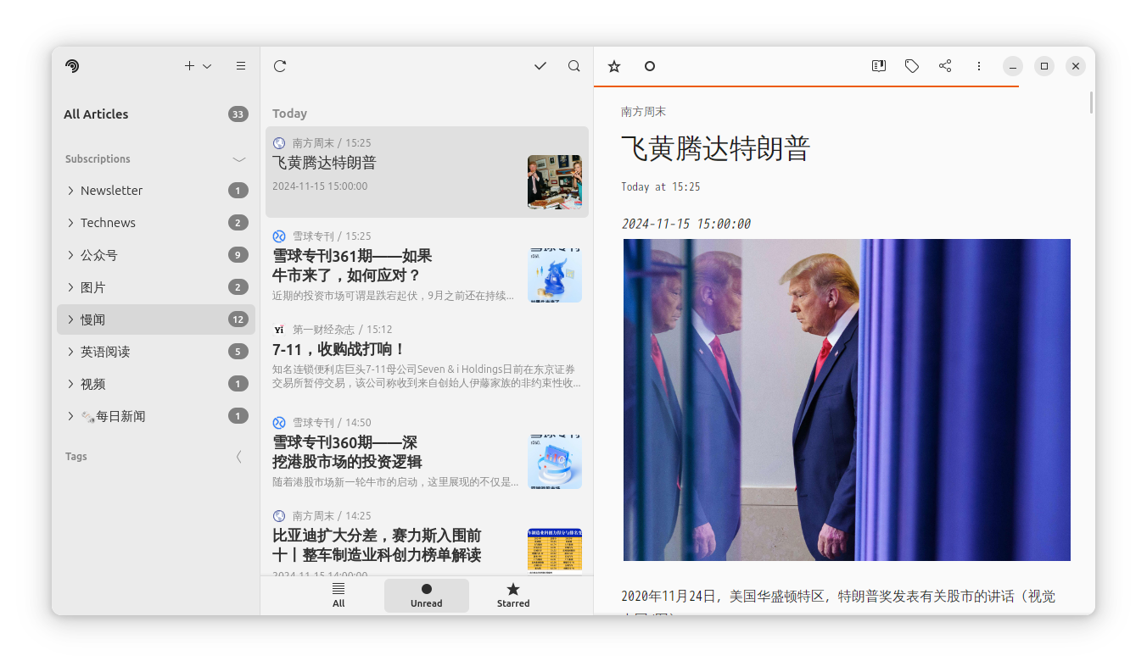1147x672 pixels.
Task: Open the add feed plus dropdown
Action: 198,66
